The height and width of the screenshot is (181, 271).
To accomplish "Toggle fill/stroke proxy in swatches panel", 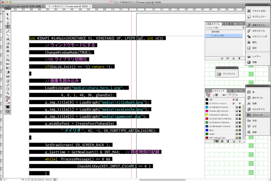I will (208, 95).
